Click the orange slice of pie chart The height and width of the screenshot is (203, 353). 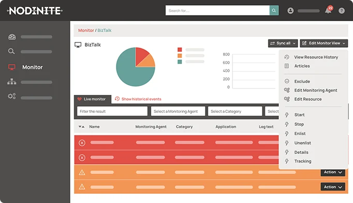click(149, 62)
